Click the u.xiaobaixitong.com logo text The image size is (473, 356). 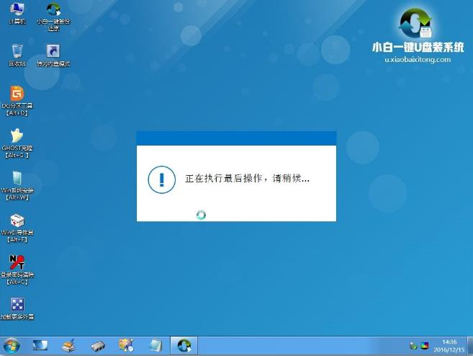coord(418,60)
